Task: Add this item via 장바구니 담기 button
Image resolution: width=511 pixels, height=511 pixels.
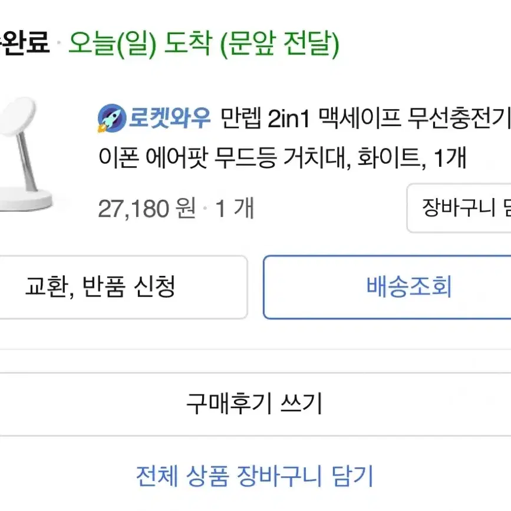Action: 459,208
